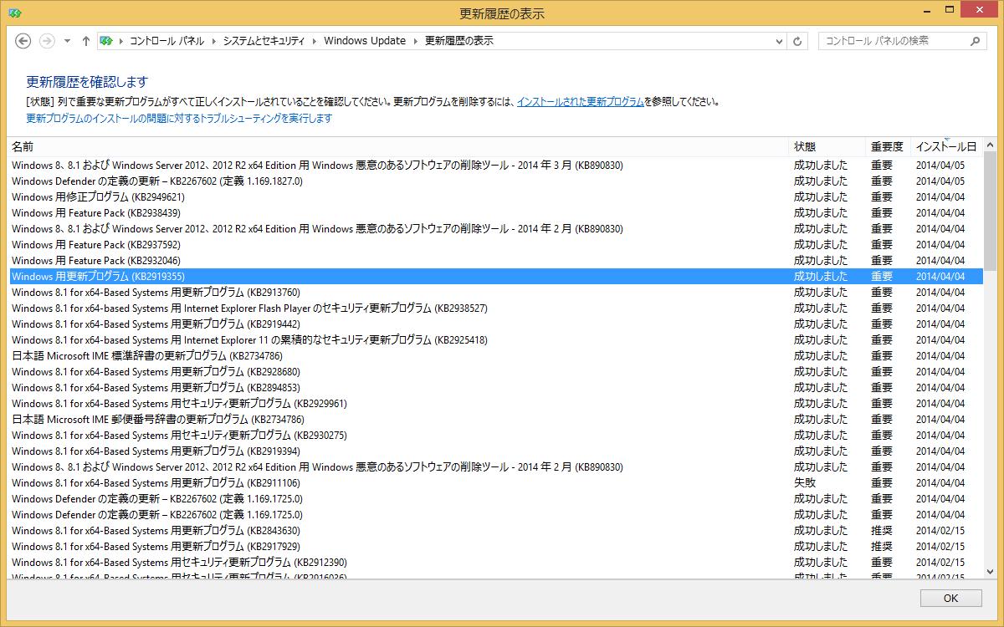The height and width of the screenshot is (627, 1004).
Task: Select Windows 用修正プログラム (KB2949621) row
Action: (x=496, y=197)
